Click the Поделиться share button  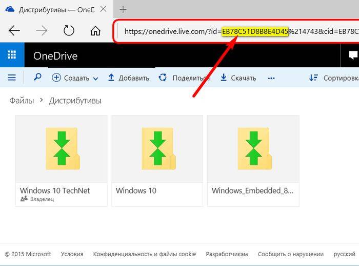[184, 78]
